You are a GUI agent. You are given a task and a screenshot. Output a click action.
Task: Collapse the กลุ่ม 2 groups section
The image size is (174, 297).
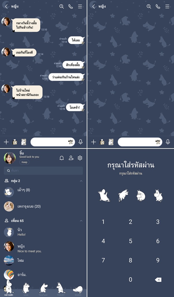81,181
